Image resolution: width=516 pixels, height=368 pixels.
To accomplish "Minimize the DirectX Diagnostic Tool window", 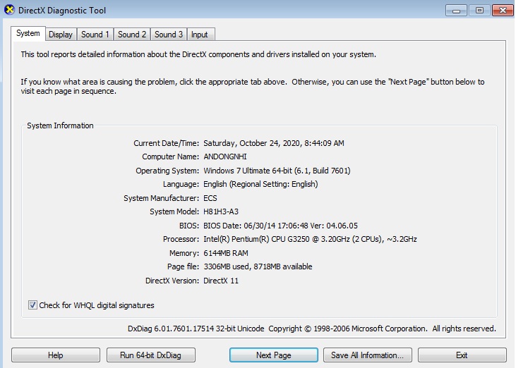I will point(456,11).
